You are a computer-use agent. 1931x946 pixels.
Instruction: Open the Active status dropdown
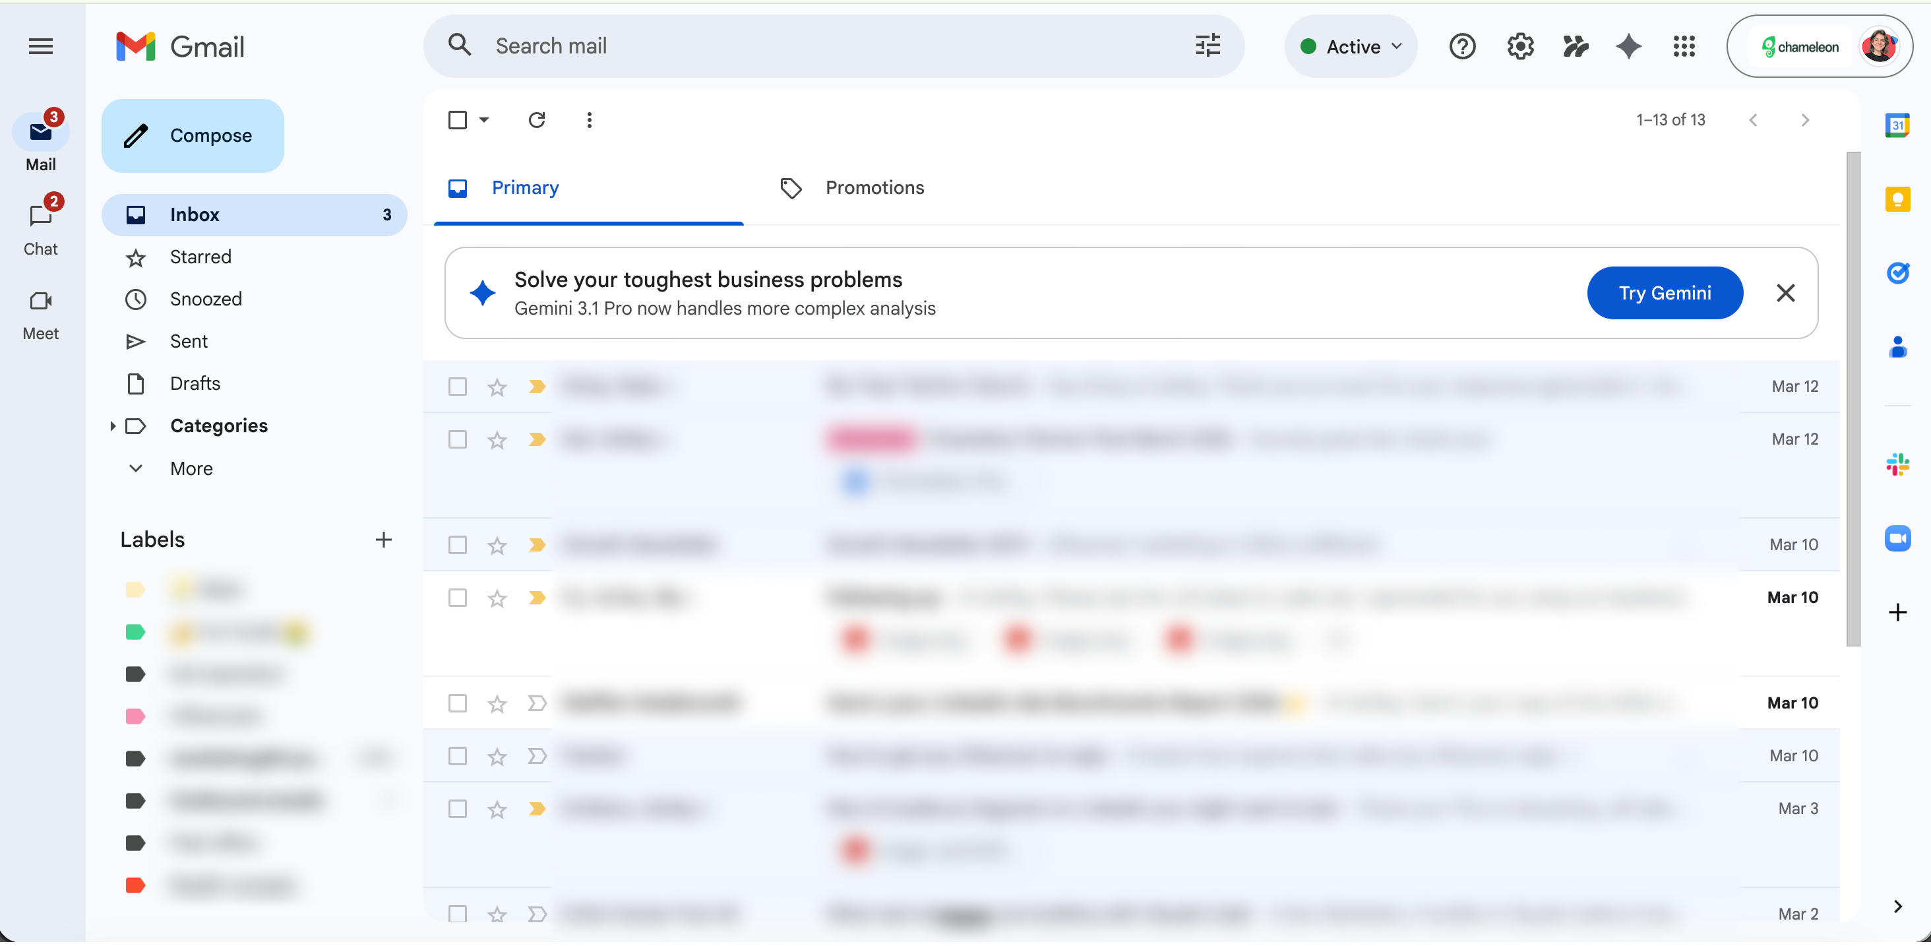pyautogui.click(x=1350, y=46)
